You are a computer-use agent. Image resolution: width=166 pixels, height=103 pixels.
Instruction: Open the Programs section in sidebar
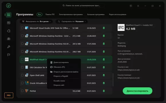pos(9,15)
